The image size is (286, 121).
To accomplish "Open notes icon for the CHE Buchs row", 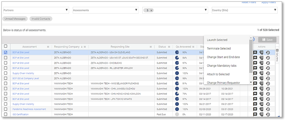I will point(262,63).
